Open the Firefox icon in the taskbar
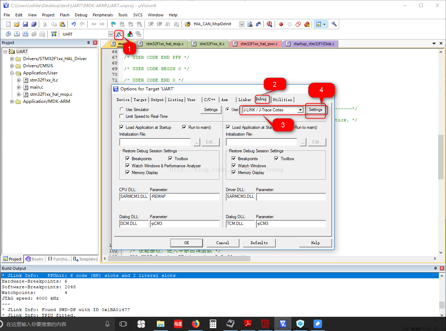 195,324
